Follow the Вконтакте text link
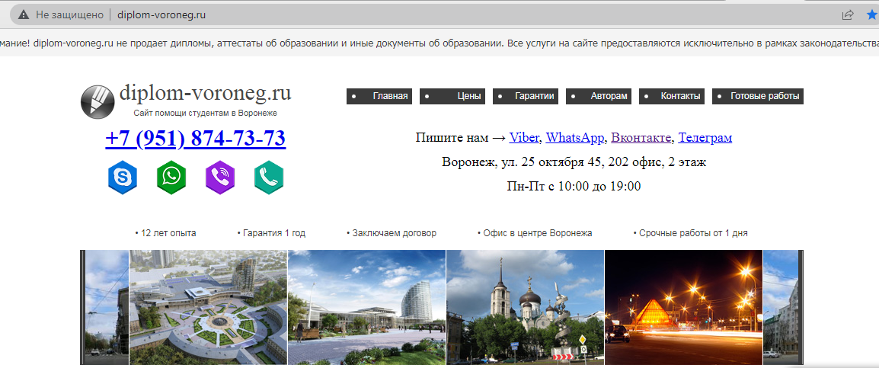Screen dimensions: 879x368 [641, 137]
